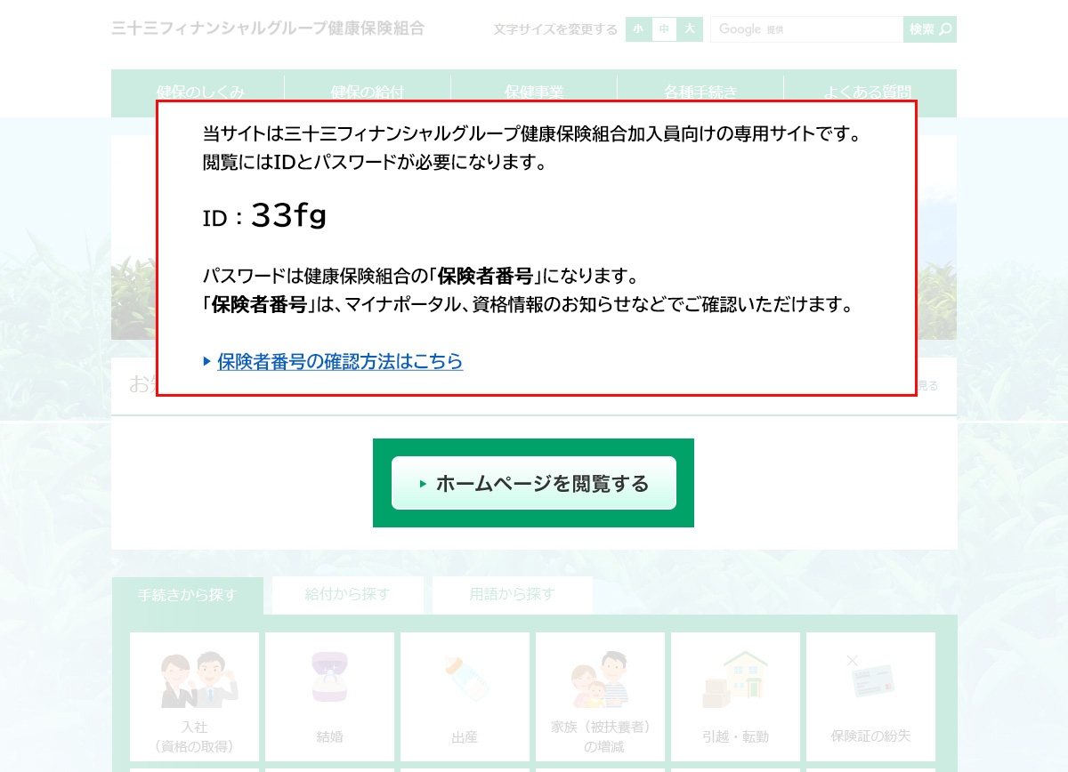
Task: Click the 文字サイズを変更する label
Action: [555, 29]
